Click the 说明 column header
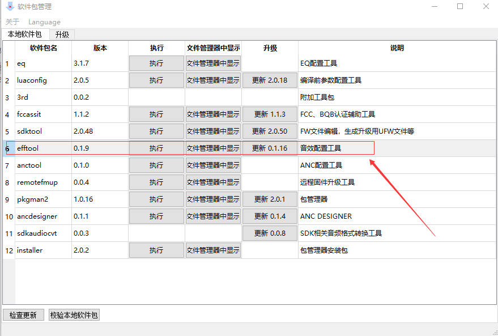The image size is (498, 336). [397, 48]
